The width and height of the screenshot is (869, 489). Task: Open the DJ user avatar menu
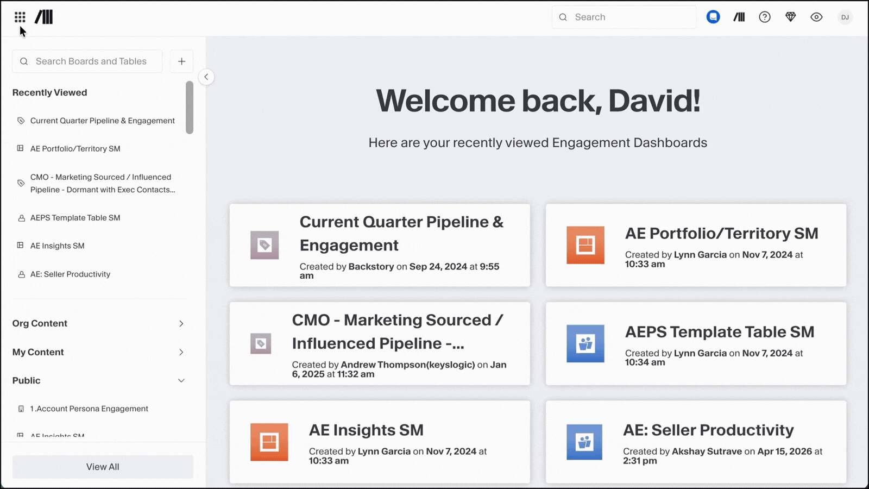[x=845, y=17]
